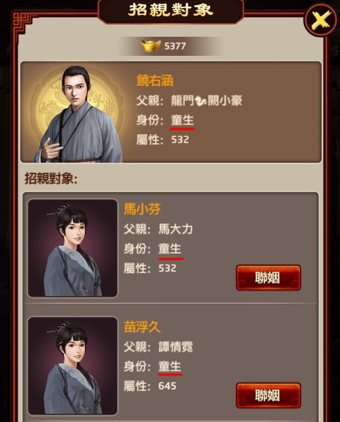Tap 苗浮久's underlined 童生 status
Image resolution: width=340 pixels, height=422 pixels.
click(170, 367)
